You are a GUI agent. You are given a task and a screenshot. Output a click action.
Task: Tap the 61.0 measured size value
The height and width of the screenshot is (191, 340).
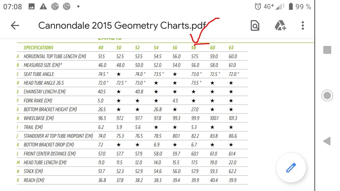point(232,65)
